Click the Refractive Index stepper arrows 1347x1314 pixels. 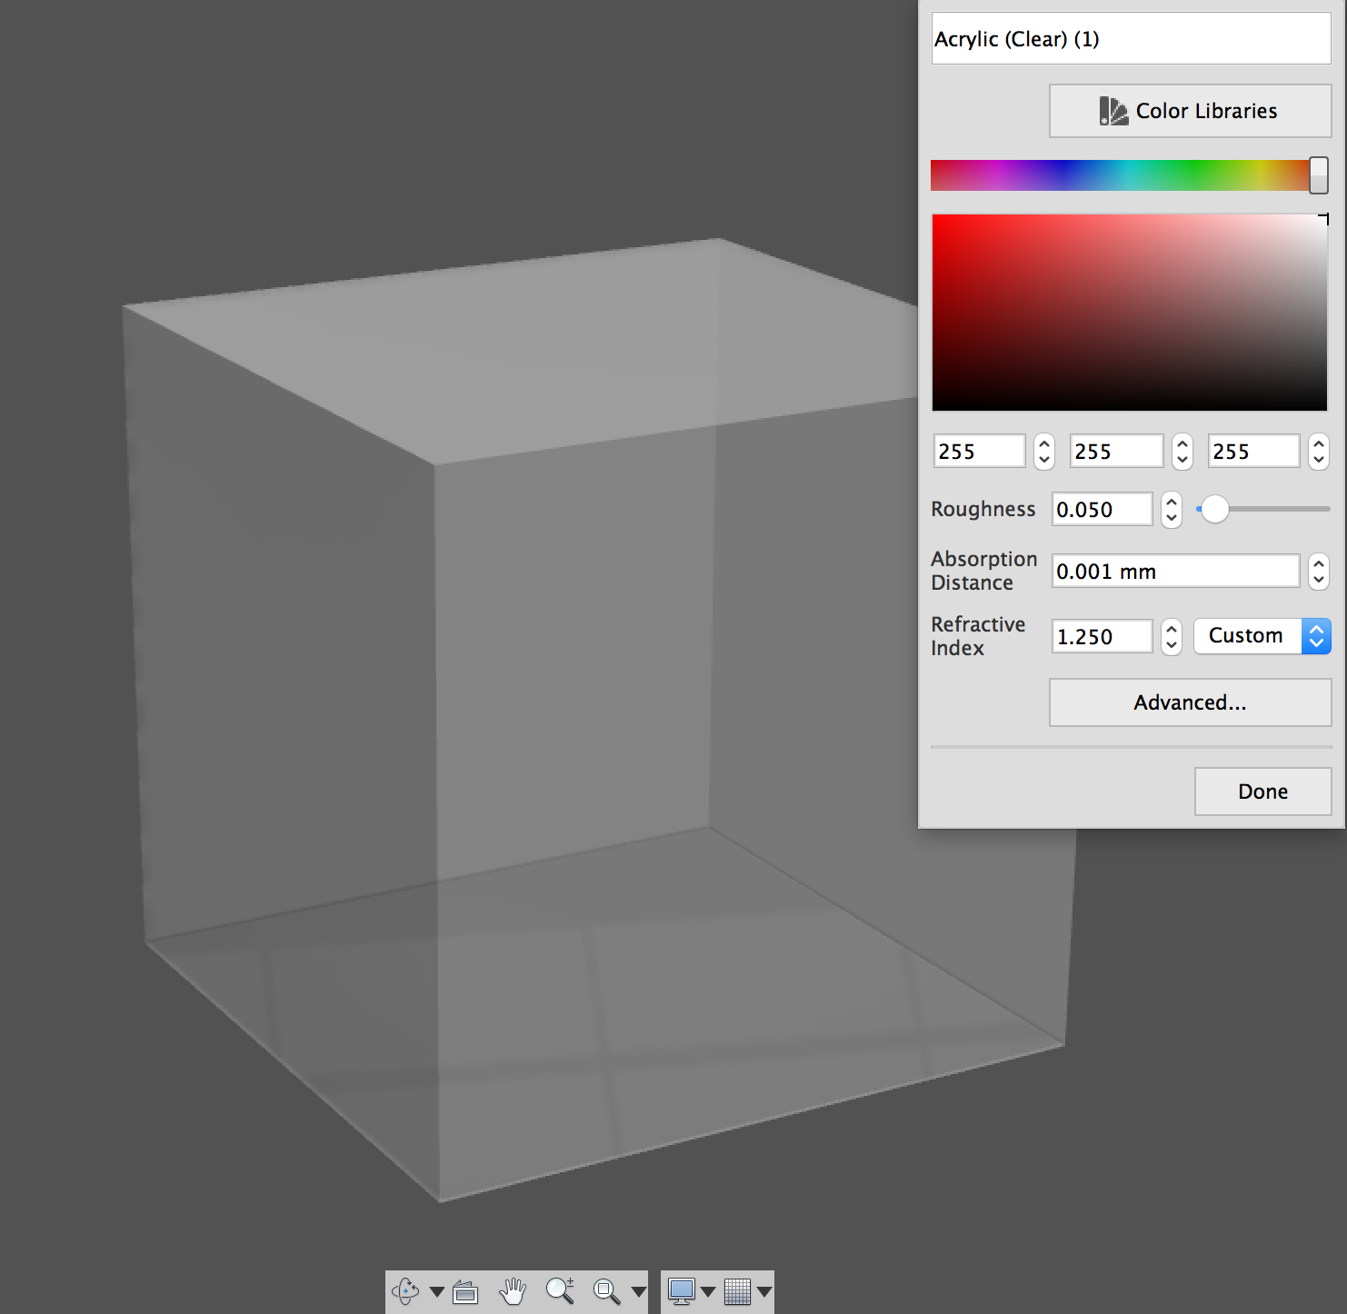tap(1172, 636)
